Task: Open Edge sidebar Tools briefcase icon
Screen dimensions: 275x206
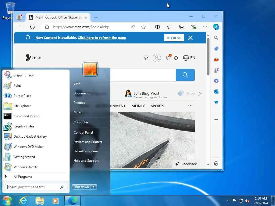Action: pyautogui.click(x=216, y=60)
